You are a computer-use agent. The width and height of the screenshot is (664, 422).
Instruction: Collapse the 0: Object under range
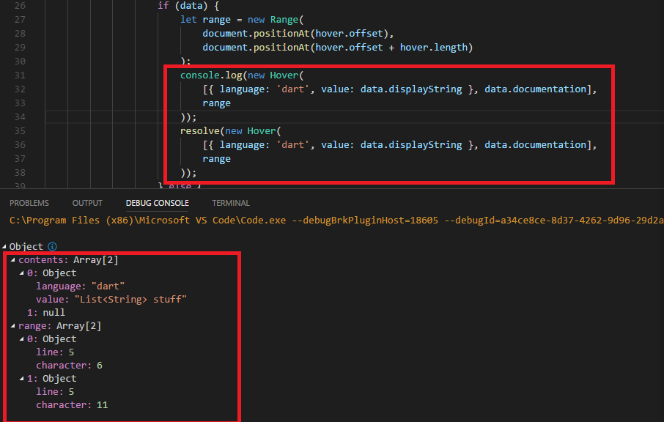pyautogui.click(x=21, y=339)
